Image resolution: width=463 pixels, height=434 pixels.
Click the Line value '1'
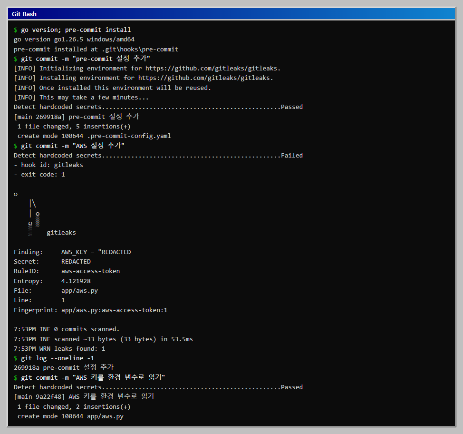(63, 300)
